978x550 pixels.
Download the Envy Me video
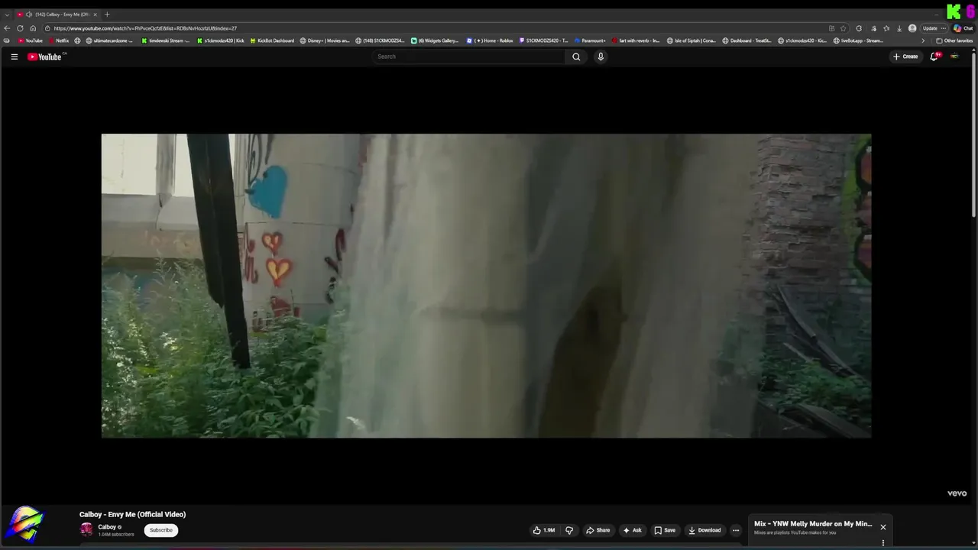704,530
